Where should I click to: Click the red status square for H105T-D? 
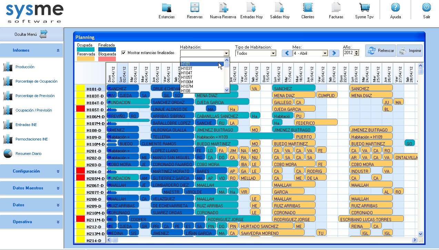coord(80,109)
